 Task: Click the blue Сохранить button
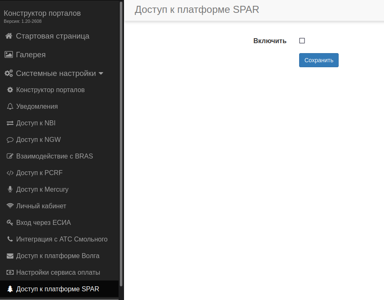coord(319,60)
